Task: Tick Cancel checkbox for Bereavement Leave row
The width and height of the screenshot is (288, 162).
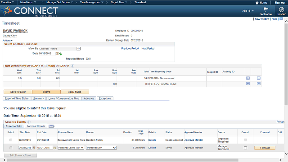Action: (245, 140)
